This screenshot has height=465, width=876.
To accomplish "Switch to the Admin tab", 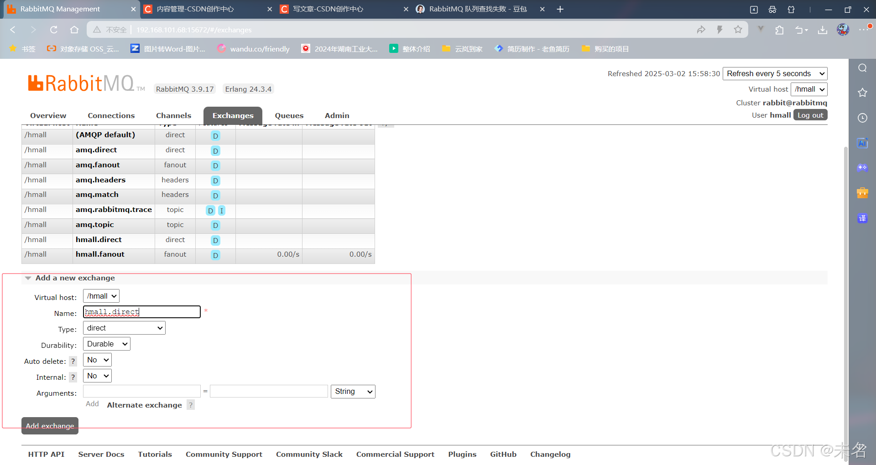I will click(337, 115).
